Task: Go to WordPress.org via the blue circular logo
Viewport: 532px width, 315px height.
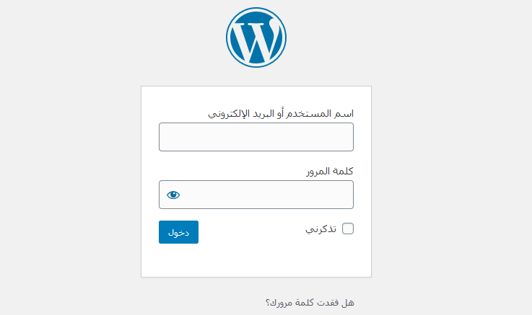Action: (x=256, y=37)
